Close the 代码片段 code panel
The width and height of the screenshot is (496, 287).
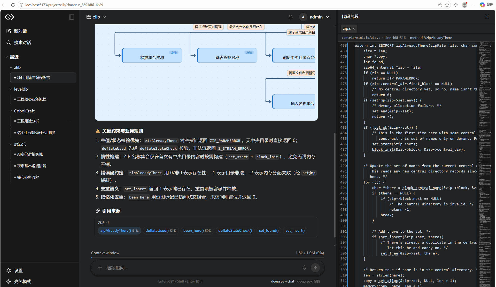[487, 17]
